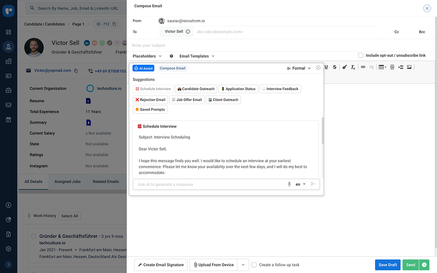The height and width of the screenshot is (273, 437).
Task: Click the clear formatting icon
Action: [352, 67]
